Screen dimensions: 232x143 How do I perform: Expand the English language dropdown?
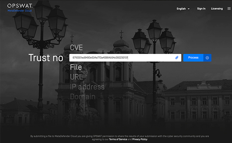pos(183,9)
